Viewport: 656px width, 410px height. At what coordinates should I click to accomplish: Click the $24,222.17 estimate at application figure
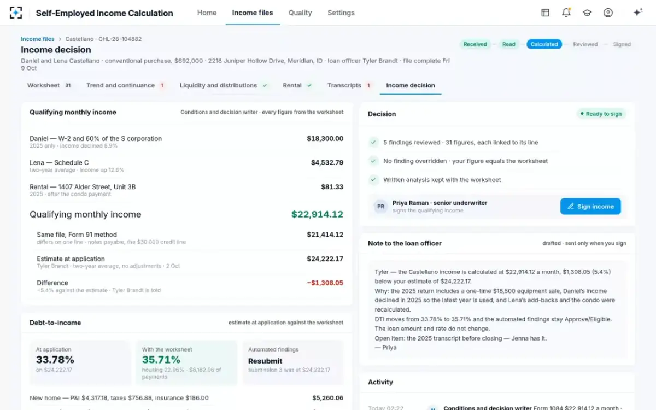(325, 259)
